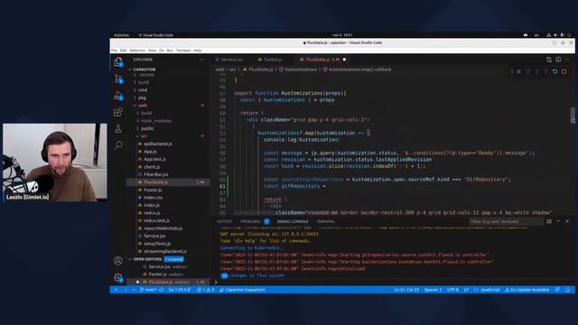Image resolution: width=578 pixels, height=325 pixels.
Task: Switch to the PROBLEMS panel tab
Action: tap(250, 221)
